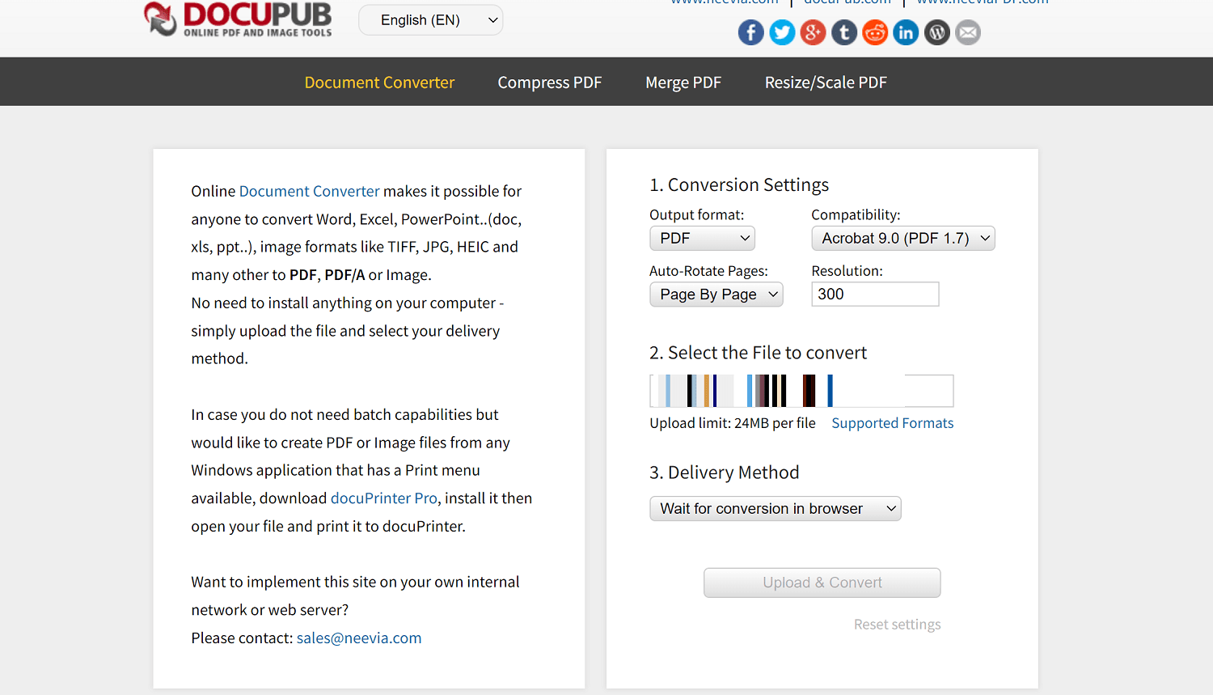Image resolution: width=1213 pixels, height=695 pixels.
Task: Click the "Output format:" label
Action: (x=697, y=215)
